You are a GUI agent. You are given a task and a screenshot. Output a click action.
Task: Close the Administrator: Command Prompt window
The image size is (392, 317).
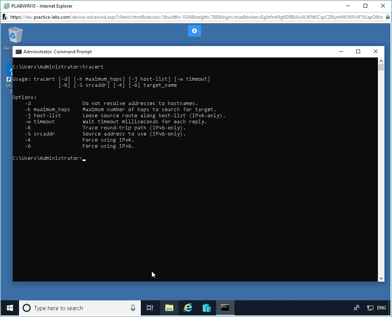[x=376, y=51]
